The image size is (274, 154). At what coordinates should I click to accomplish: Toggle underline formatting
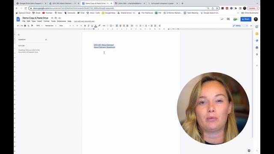pos(92,26)
